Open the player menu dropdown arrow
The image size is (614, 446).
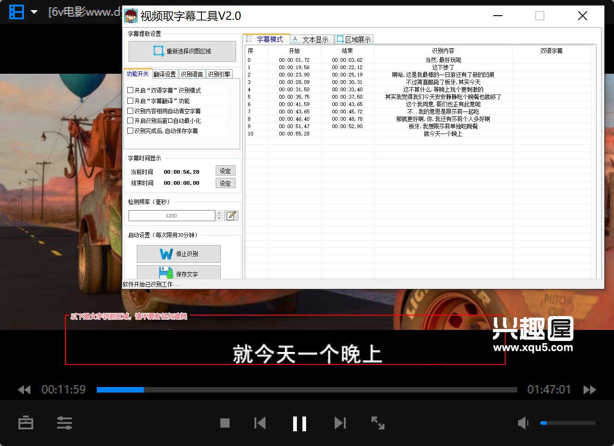point(34,12)
